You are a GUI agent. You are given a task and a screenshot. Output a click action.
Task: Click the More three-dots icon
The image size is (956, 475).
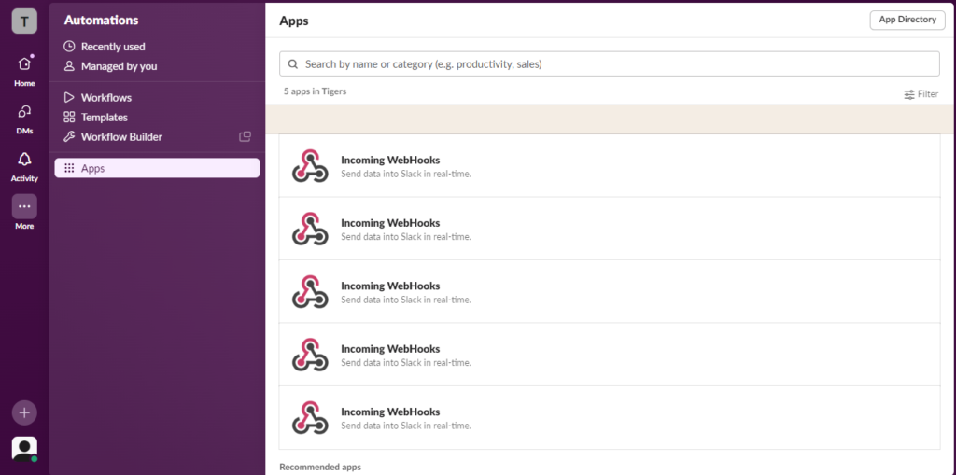click(x=24, y=207)
